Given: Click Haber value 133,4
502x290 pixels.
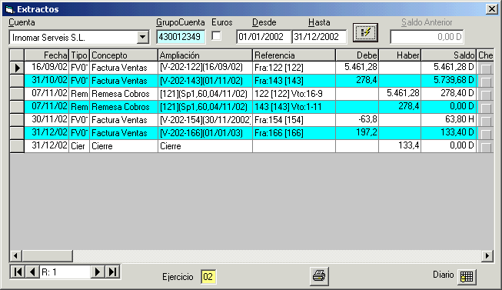Looking at the screenshot, I should pos(400,146).
